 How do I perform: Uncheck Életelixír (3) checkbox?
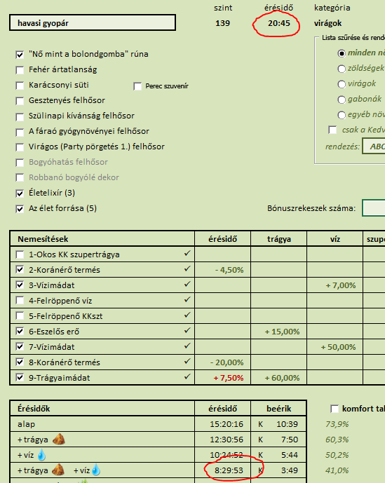tap(20, 193)
